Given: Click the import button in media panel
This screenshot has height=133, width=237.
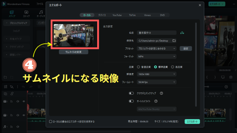Looking at the screenshot, I should 41,23.
